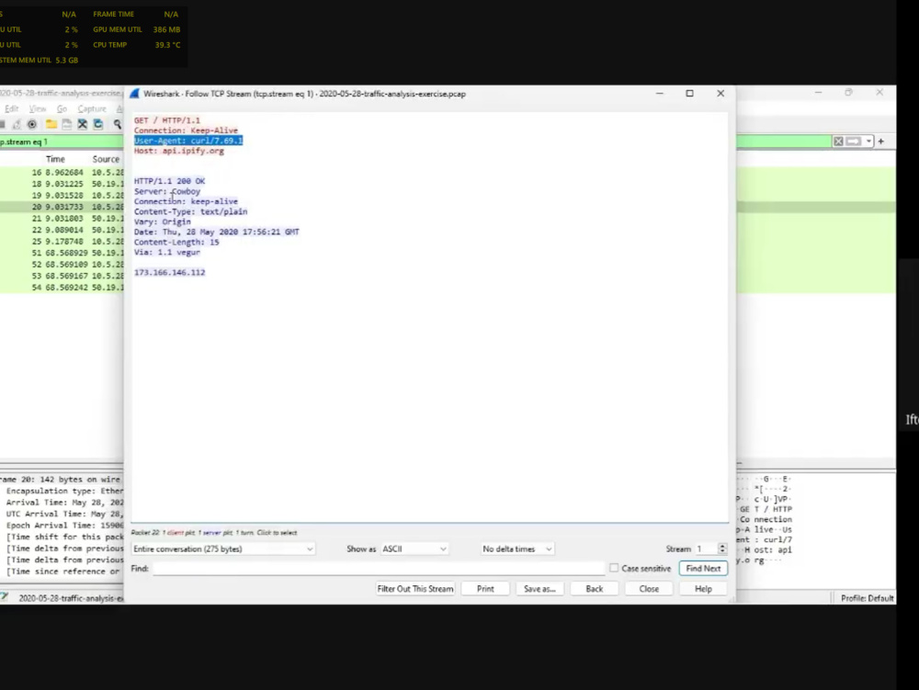Click the Stream number field
This screenshot has width=919, height=690.
(x=706, y=549)
